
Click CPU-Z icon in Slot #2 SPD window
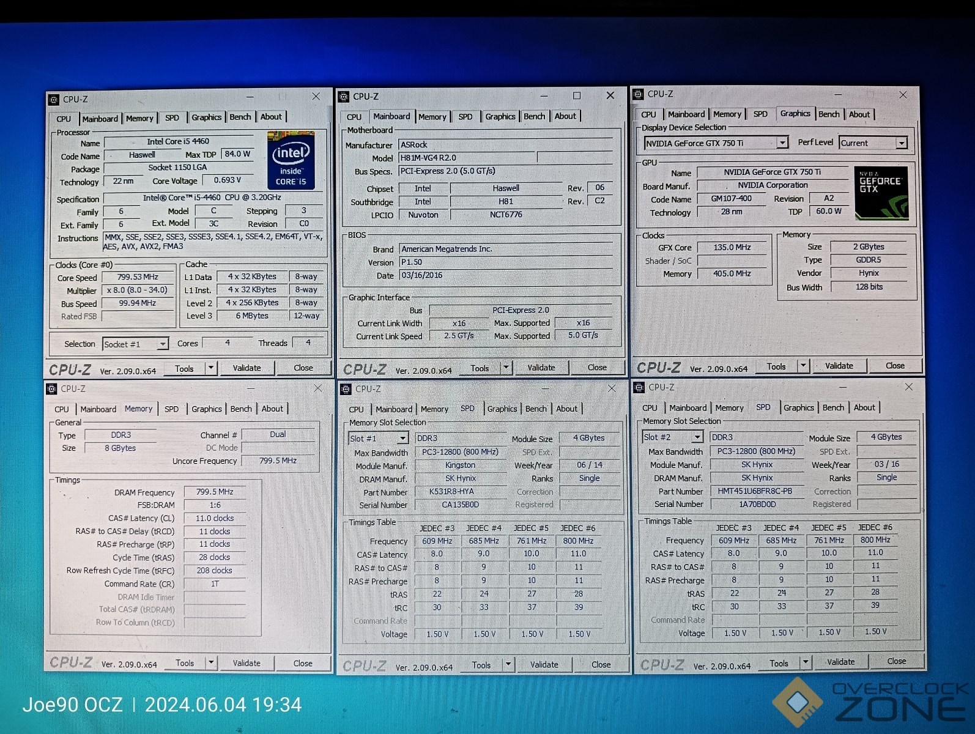pos(640,387)
